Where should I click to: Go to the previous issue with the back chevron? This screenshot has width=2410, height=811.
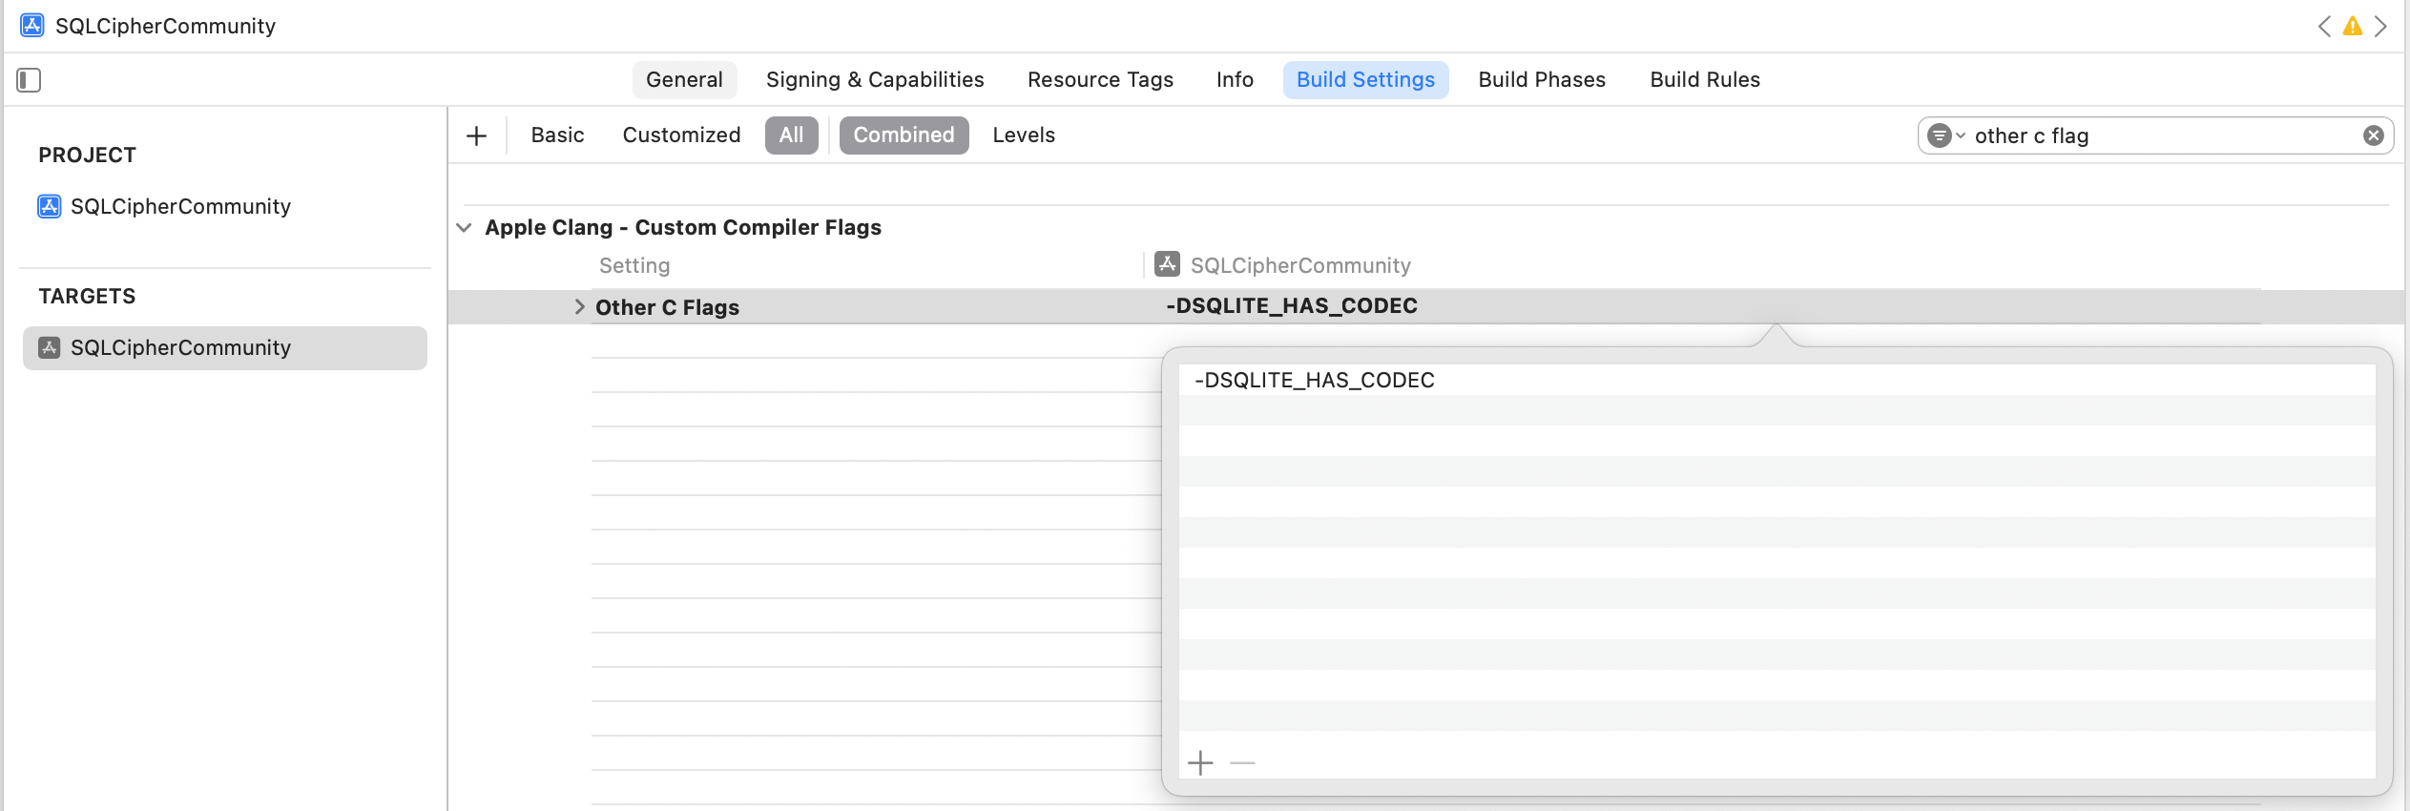(x=2324, y=26)
